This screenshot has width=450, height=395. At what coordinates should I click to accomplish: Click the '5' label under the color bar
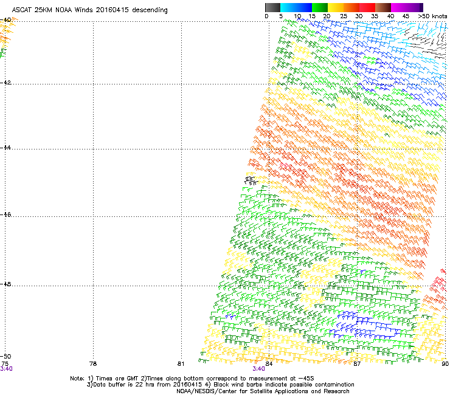point(281,16)
